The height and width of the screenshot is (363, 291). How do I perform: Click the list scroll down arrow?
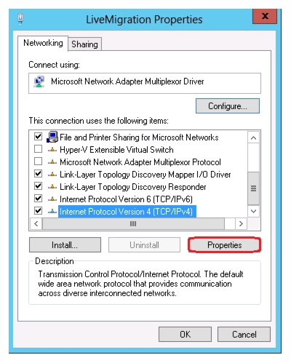[x=253, y=211]
